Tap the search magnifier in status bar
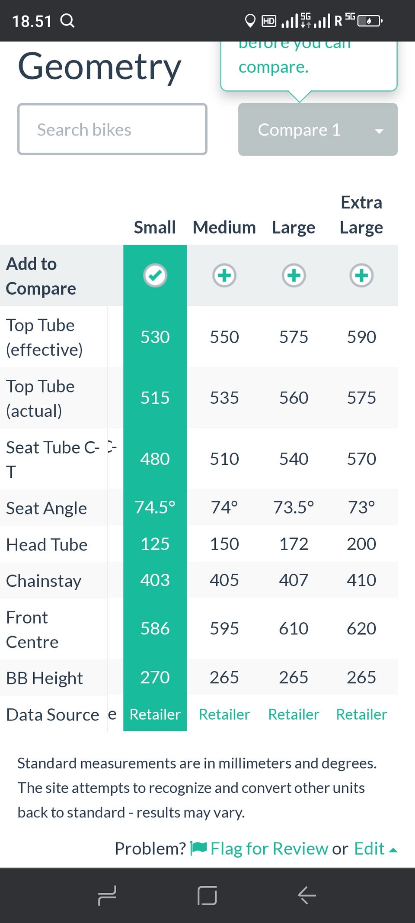Viewport: 415px width, 923px height. click(67, 20)
